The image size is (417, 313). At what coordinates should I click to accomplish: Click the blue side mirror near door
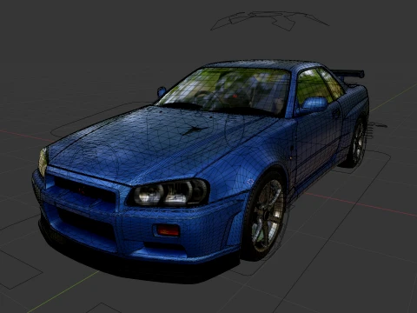tap(313, 105)
